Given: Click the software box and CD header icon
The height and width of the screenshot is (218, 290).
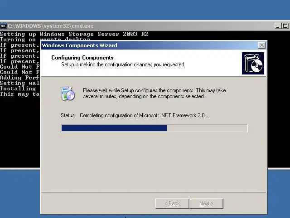Looking at the screenshot, I should coord(253,63).
